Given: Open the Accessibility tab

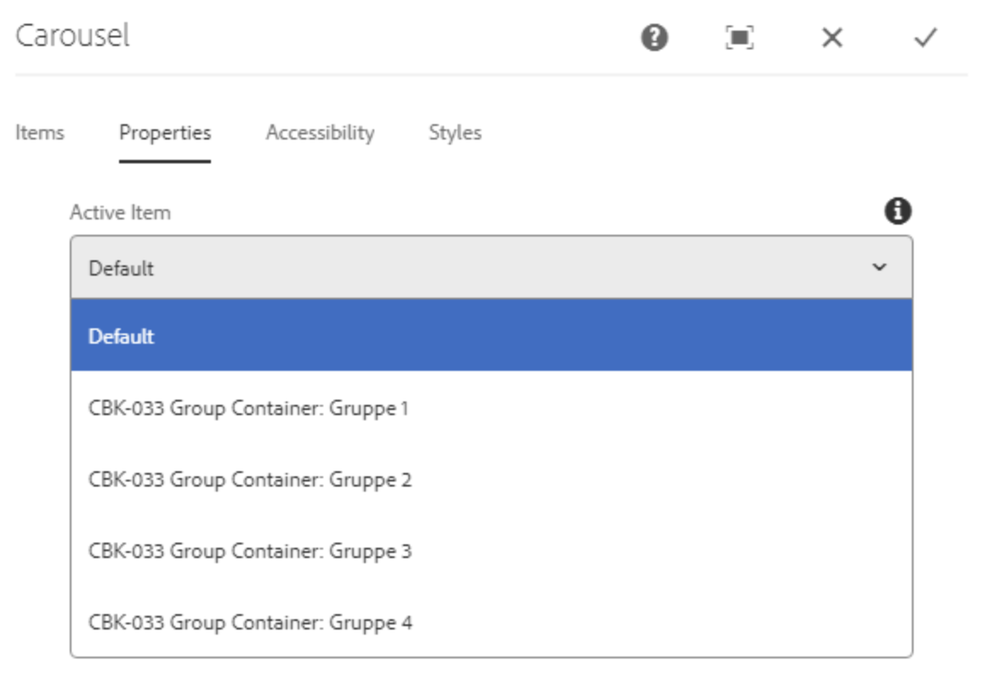Looking at the screenshot, I should (321, 133).
